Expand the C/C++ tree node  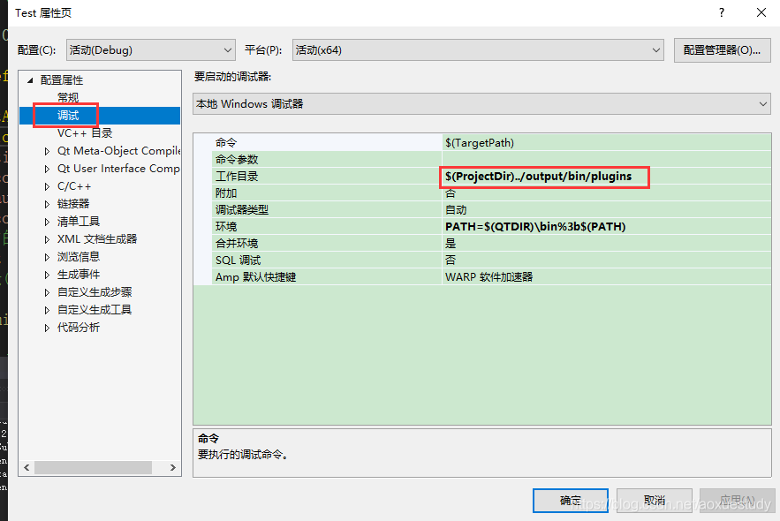point(47,185)
